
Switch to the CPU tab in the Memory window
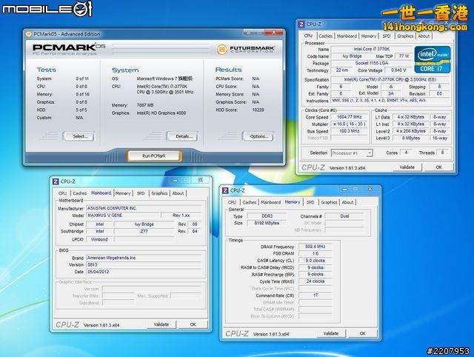tap(232, 201)
